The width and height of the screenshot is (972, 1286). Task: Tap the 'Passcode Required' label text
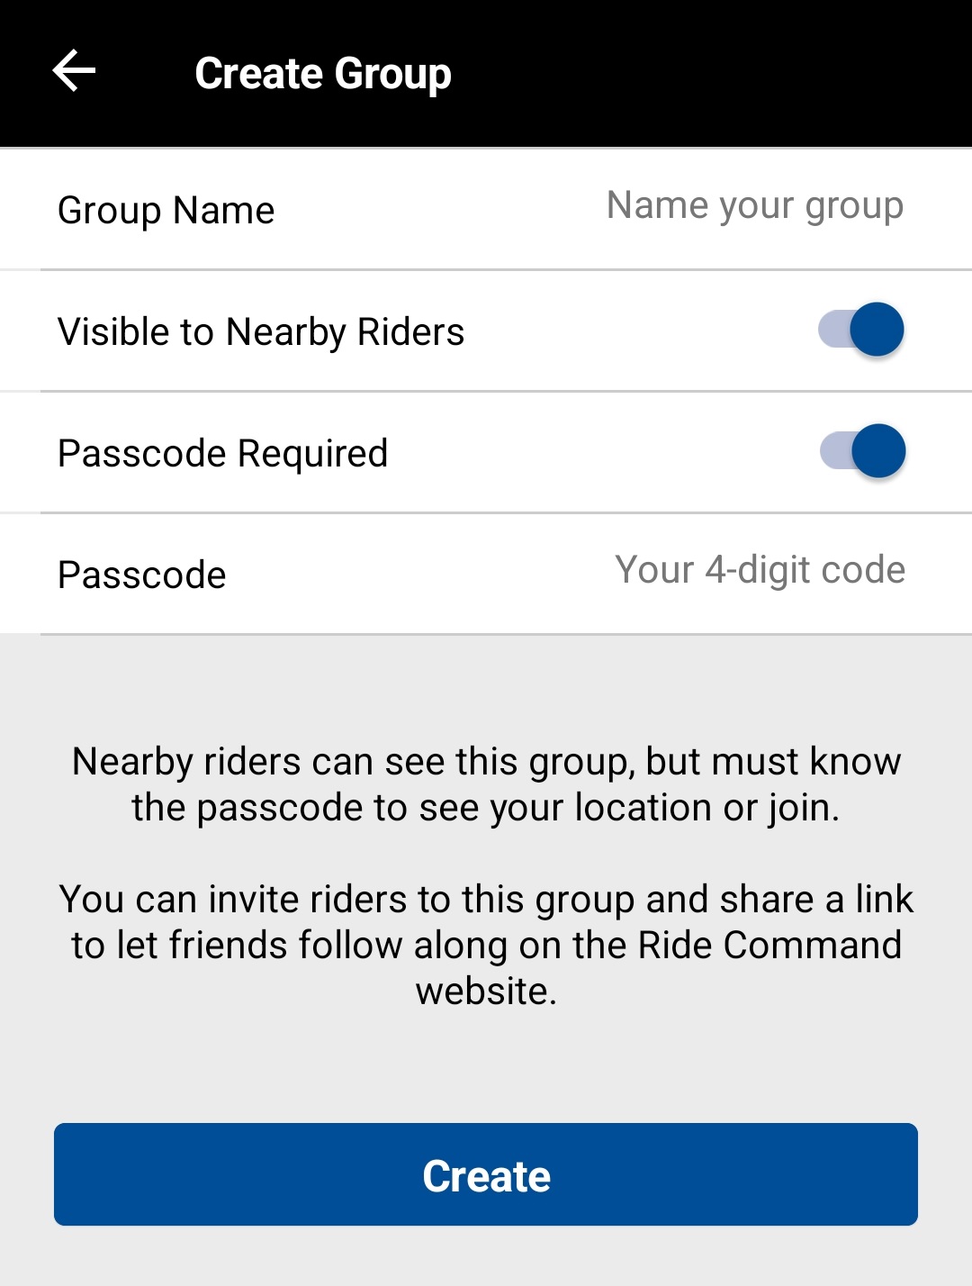click(x=223, y=454)
